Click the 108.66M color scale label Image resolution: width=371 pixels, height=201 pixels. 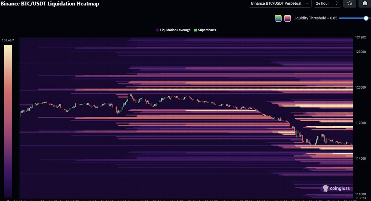[8, 40]
